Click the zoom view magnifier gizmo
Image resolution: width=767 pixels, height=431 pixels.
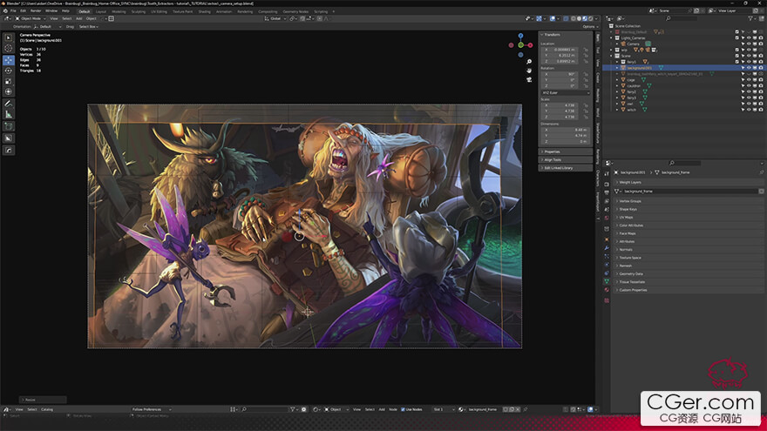tap(529, 62)
